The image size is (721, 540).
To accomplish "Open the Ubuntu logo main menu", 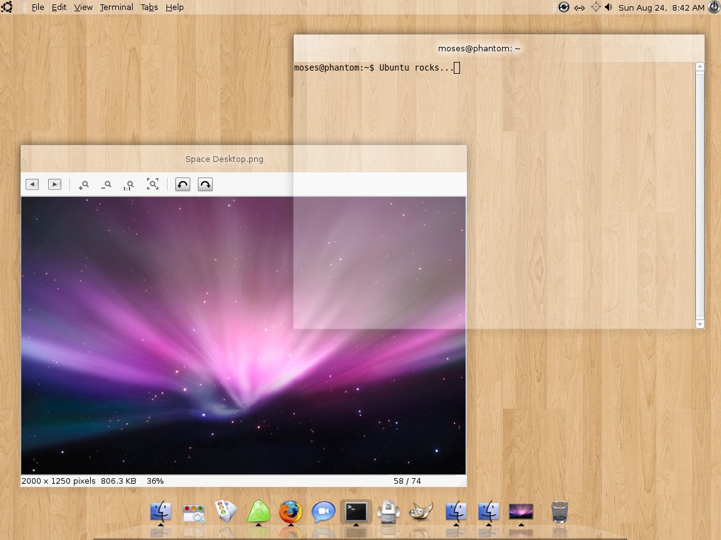I will (7, 7).
